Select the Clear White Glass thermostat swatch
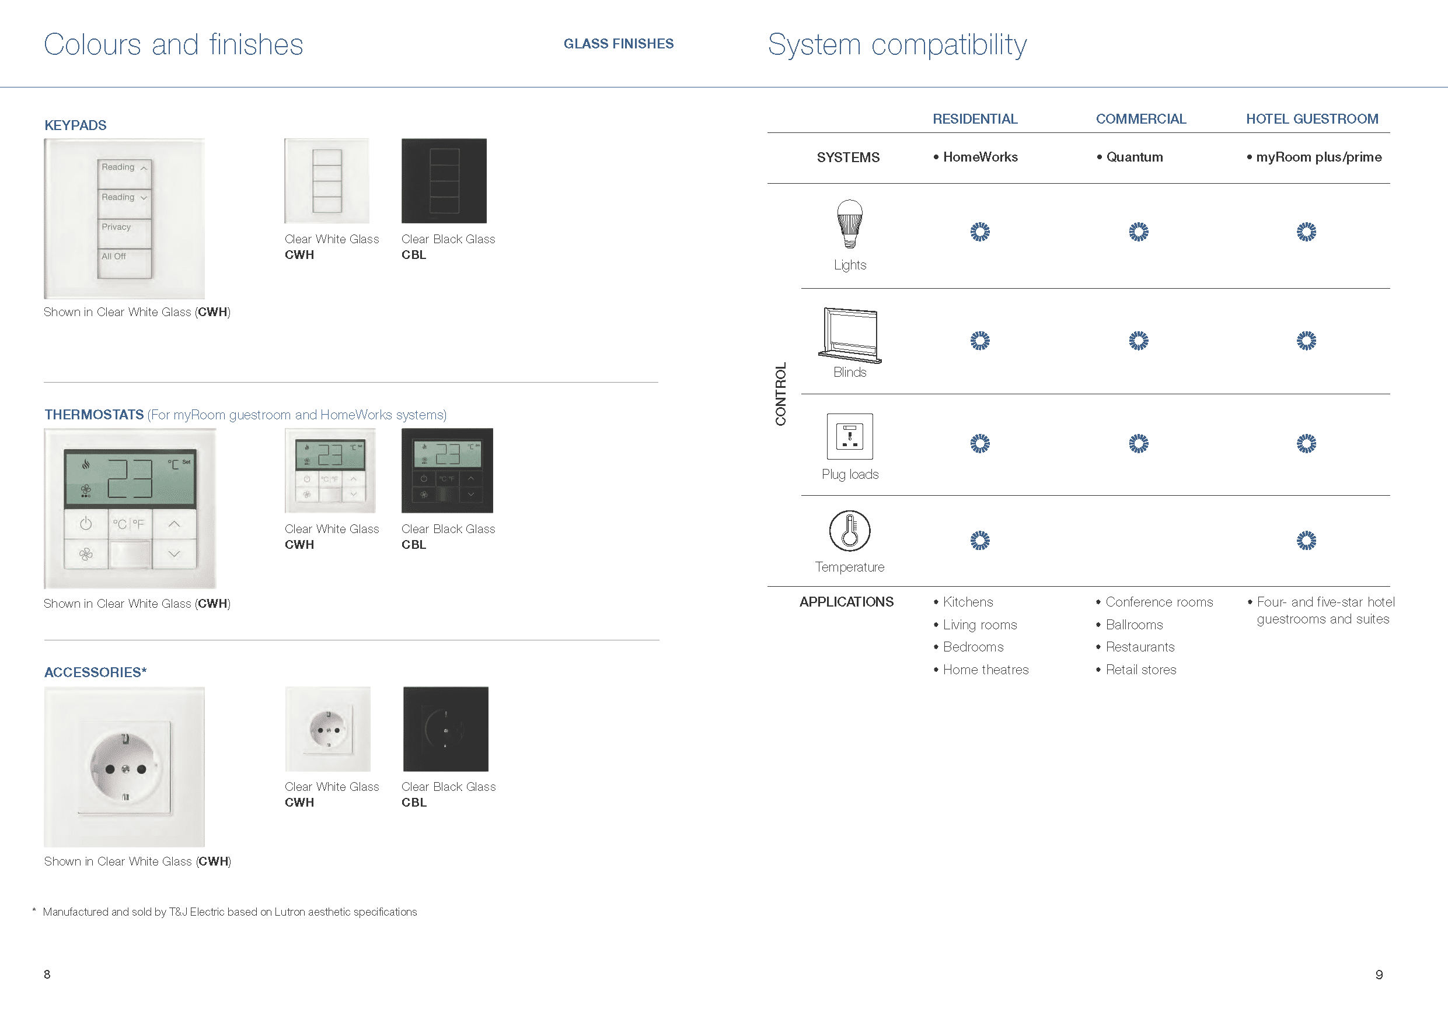Image resolution: width=1448 pixels, height=1023 pixels. click(330, 471)
